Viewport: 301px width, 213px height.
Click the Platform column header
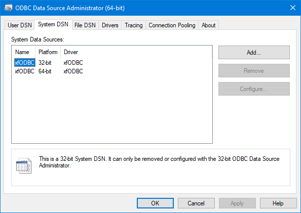coord(48,52)
